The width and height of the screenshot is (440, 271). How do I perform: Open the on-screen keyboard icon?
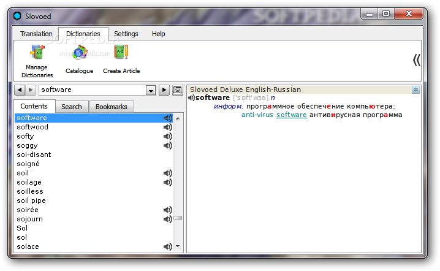click(177, 90)
